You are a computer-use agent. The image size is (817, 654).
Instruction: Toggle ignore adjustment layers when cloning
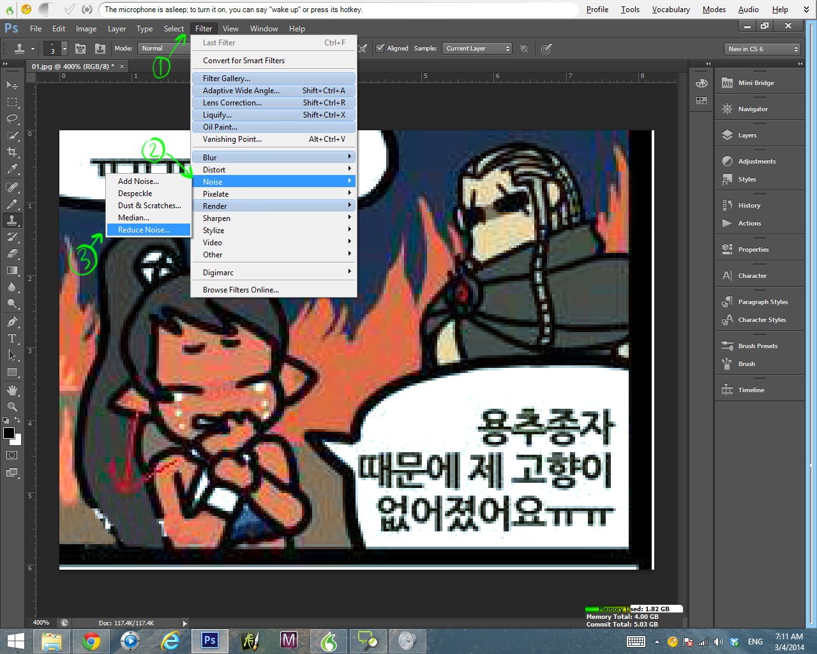click(x=524, y=49)
